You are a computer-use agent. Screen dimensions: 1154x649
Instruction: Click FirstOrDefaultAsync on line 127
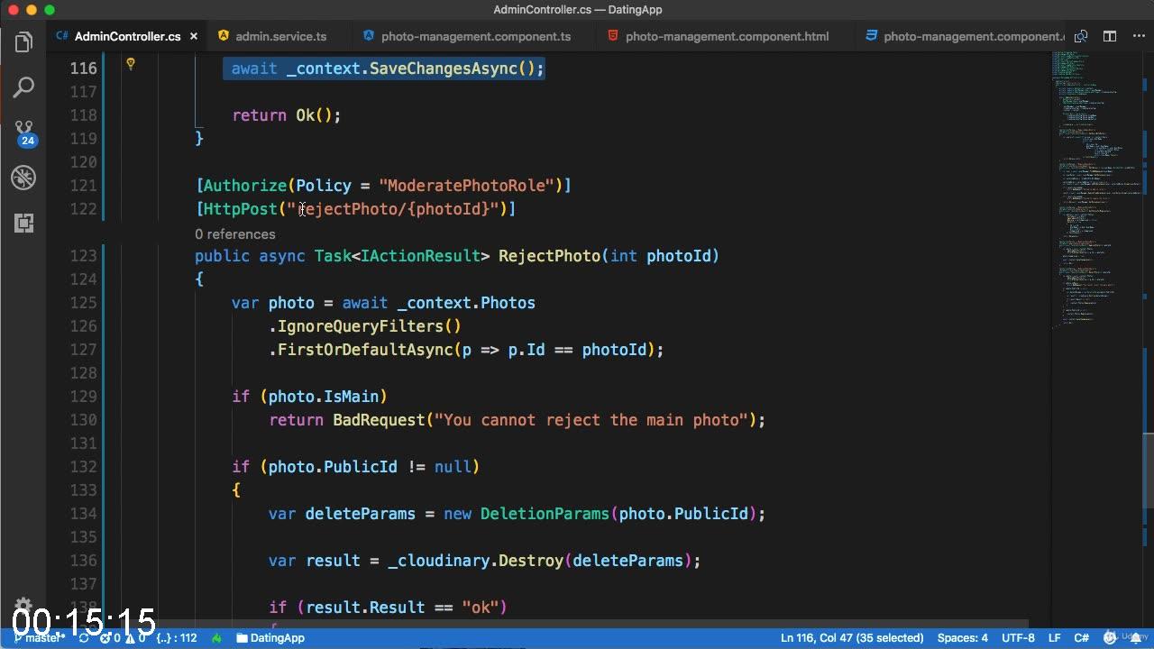click(x=365, y=350)
